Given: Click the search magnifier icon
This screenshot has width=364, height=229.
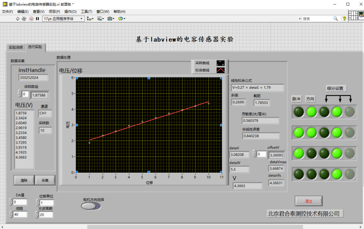Looking at the screenshot, I should 335,18.
